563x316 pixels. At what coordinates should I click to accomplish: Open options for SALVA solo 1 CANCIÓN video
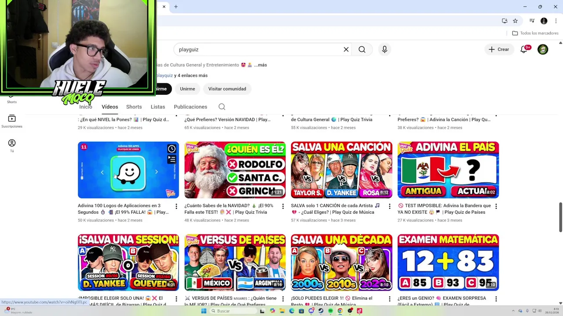tap(389, 206)
